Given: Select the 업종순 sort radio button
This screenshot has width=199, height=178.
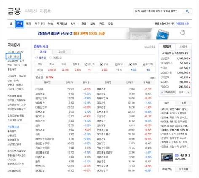Looking at the screenshot, I should click(37, 58).
